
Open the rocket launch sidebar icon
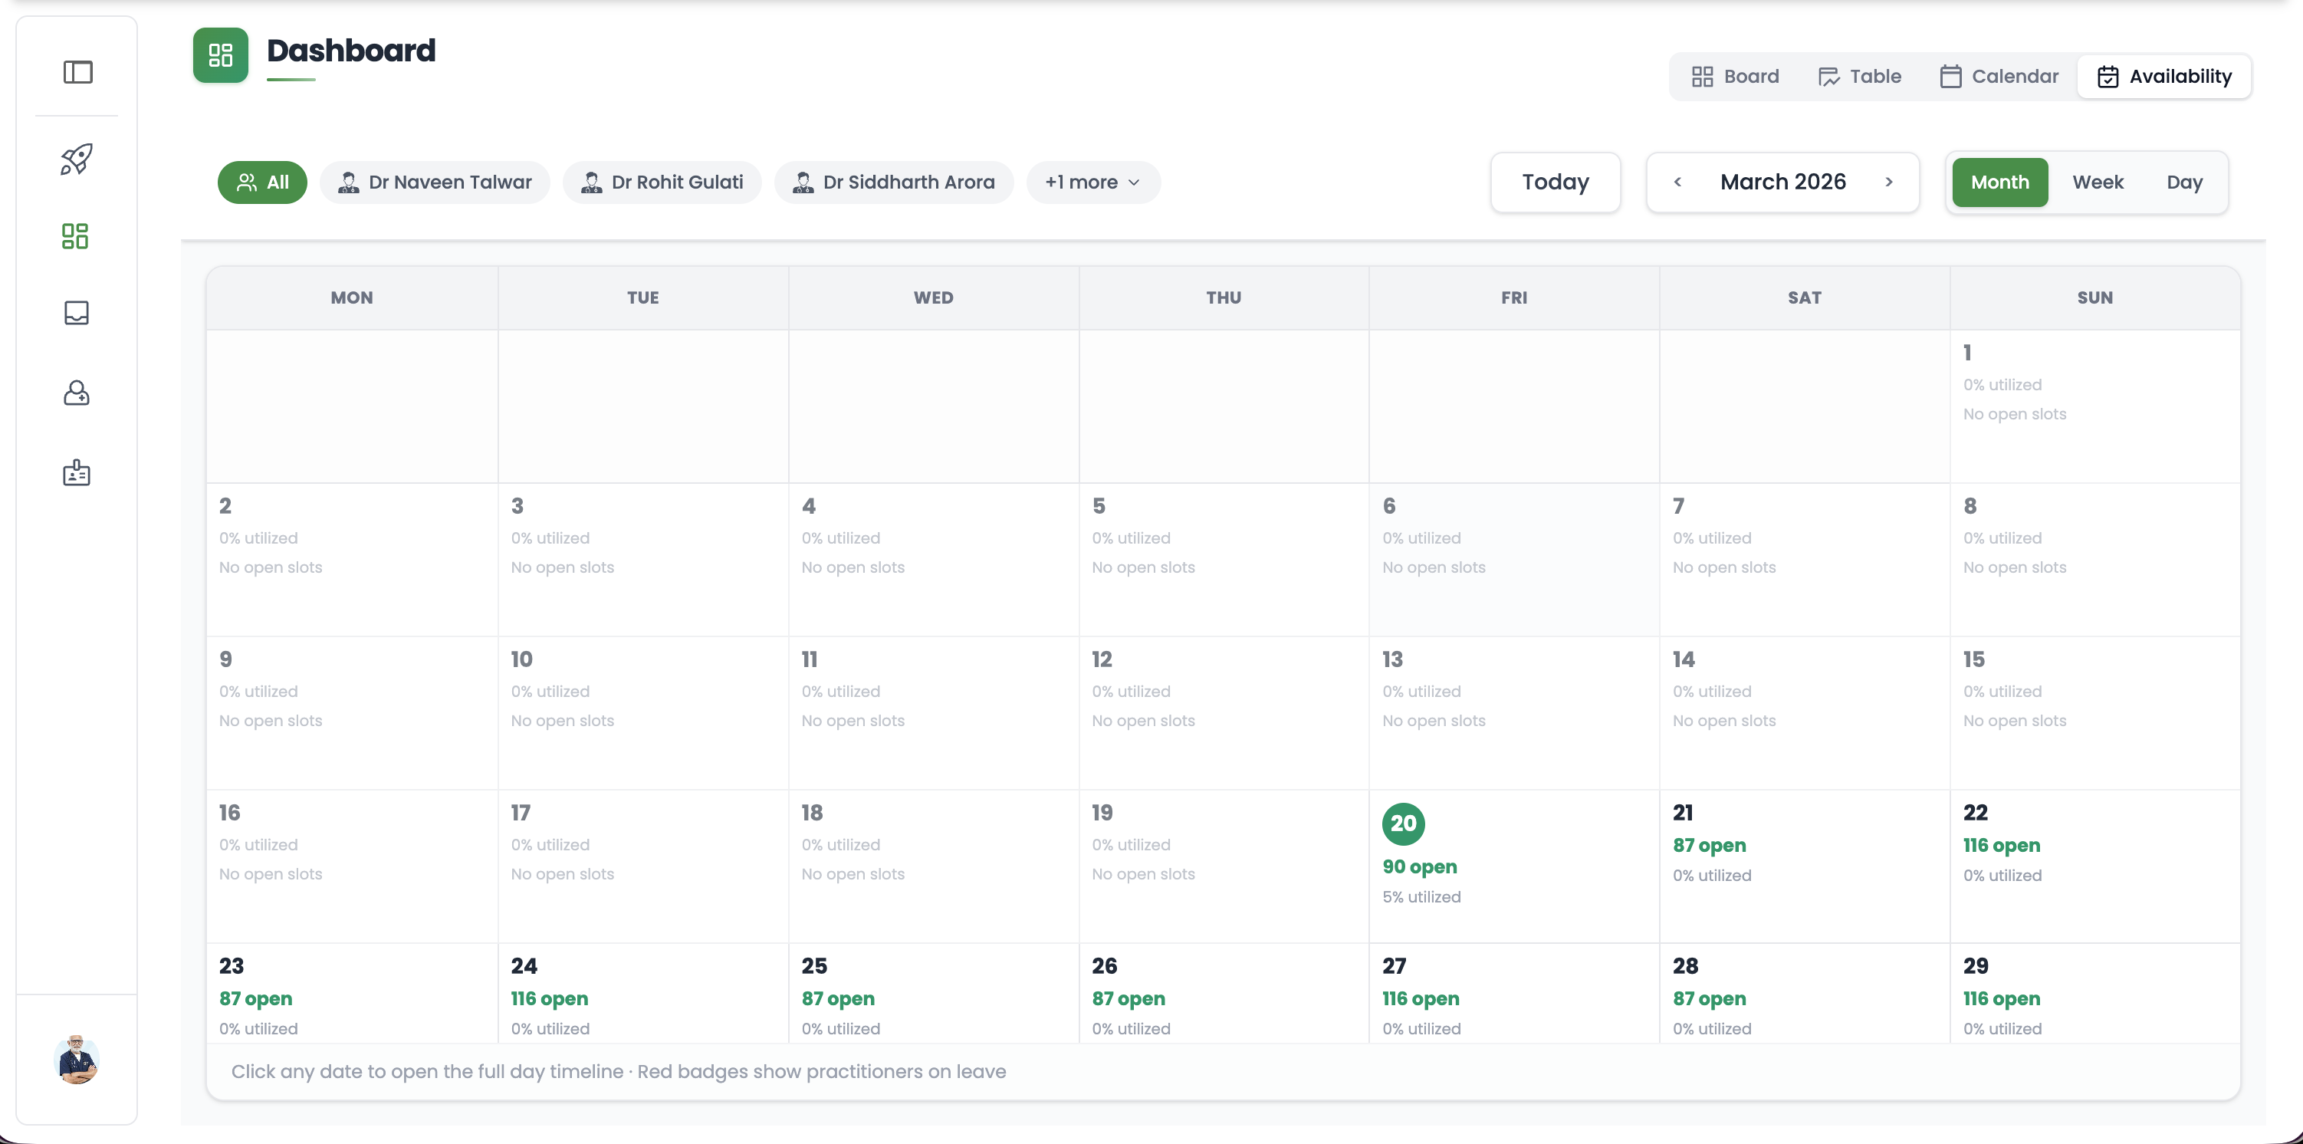(77, 159)
